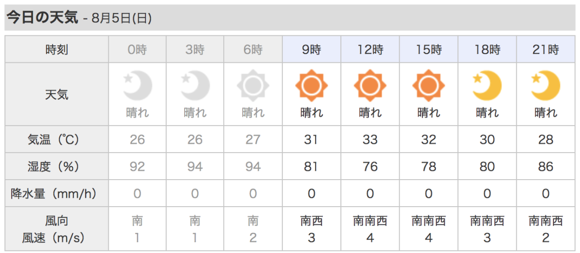Viewport: 580px width, 253px height.
Task: Click the orange sun icon at 15時
Action: point(428,86)
